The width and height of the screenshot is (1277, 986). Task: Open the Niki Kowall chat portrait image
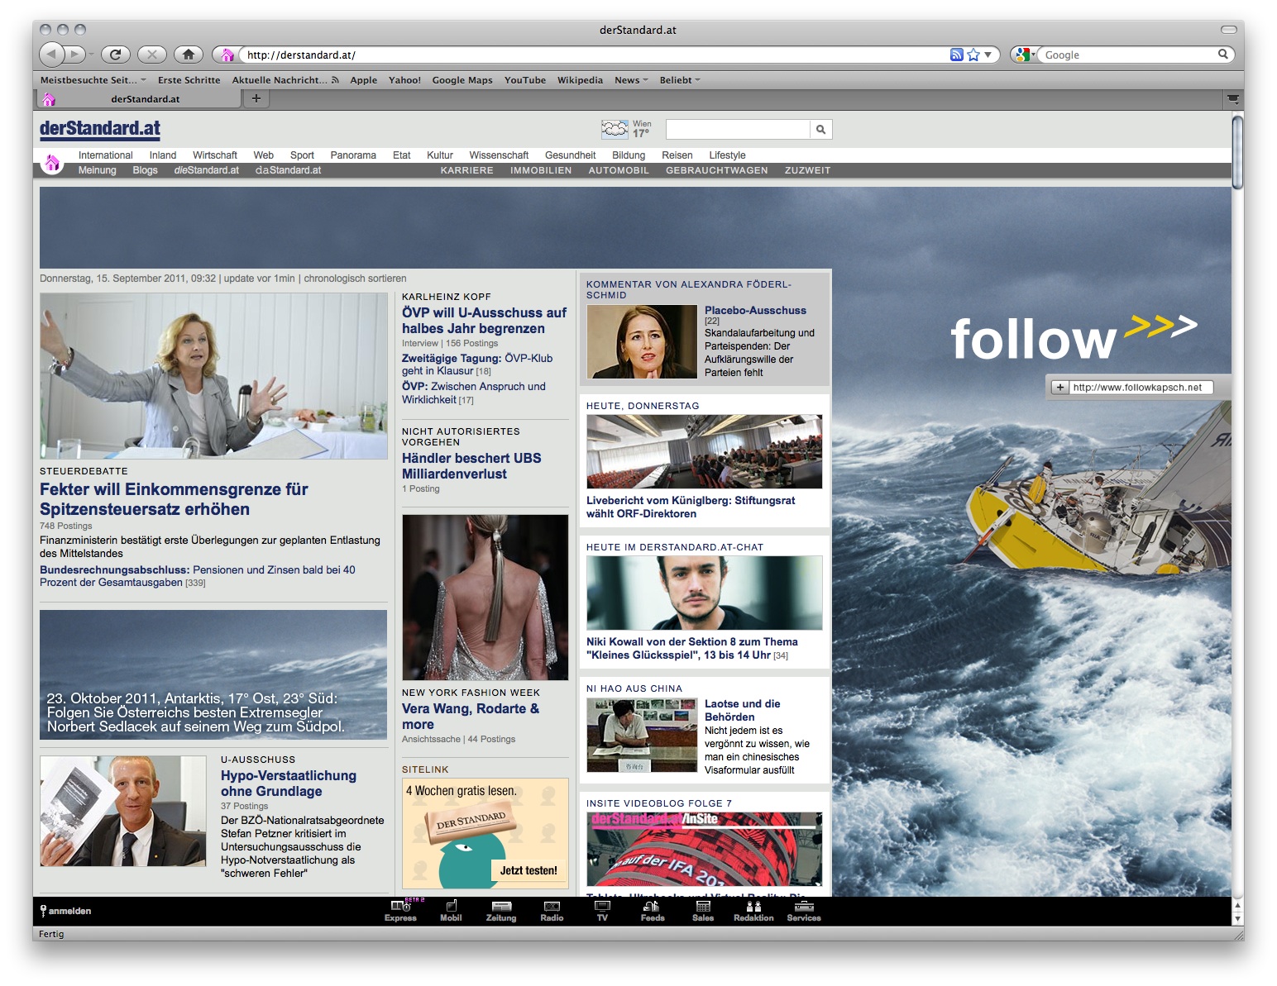705,593
